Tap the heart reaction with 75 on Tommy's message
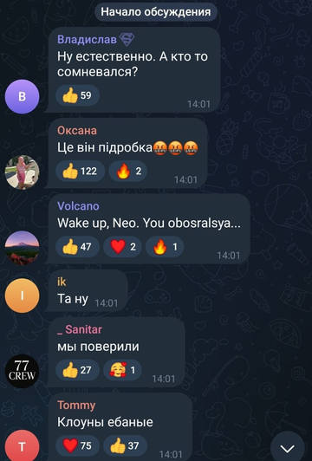 pos(78,445)
